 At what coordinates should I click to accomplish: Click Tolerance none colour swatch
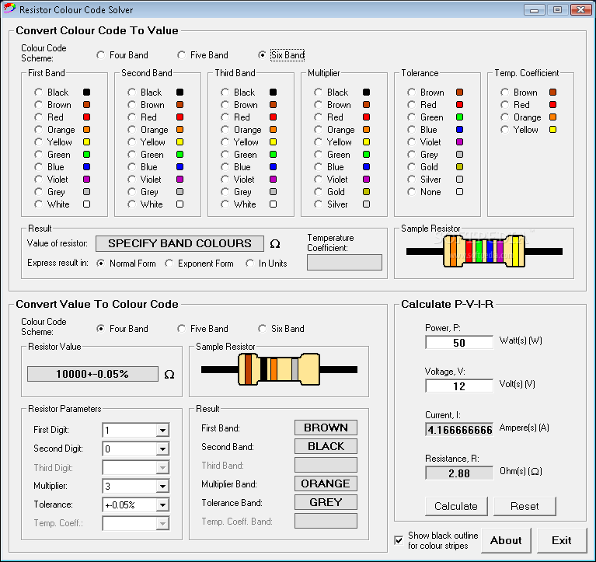click(459, 192)
